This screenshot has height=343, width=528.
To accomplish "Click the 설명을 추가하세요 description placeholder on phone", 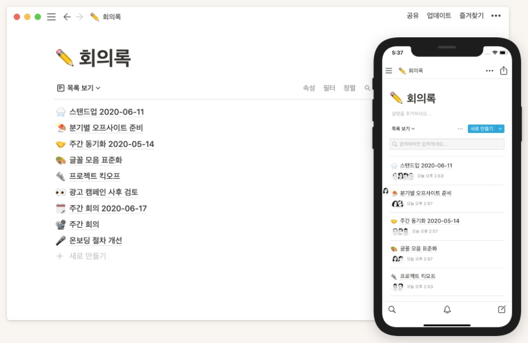I will [x=411, y=114].
